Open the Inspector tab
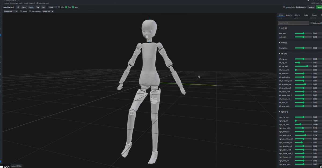Image resolution: width=322 pixels, height=168 pixels. [x=289, y=15]
